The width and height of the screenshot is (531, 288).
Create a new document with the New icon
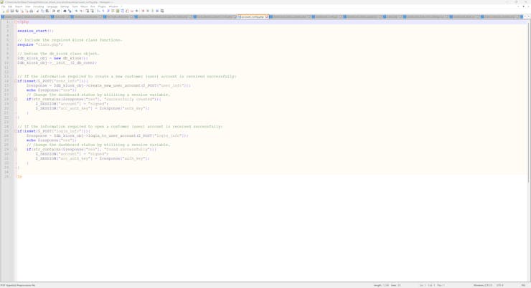pos(4,11)
